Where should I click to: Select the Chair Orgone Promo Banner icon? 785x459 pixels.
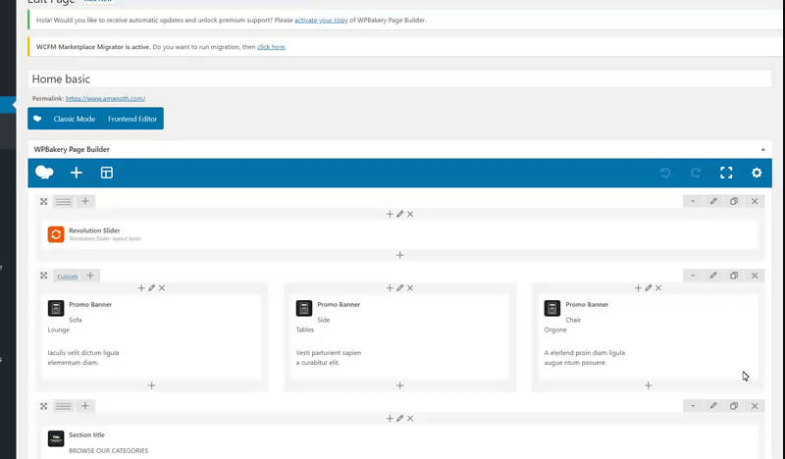coord(552,308)
